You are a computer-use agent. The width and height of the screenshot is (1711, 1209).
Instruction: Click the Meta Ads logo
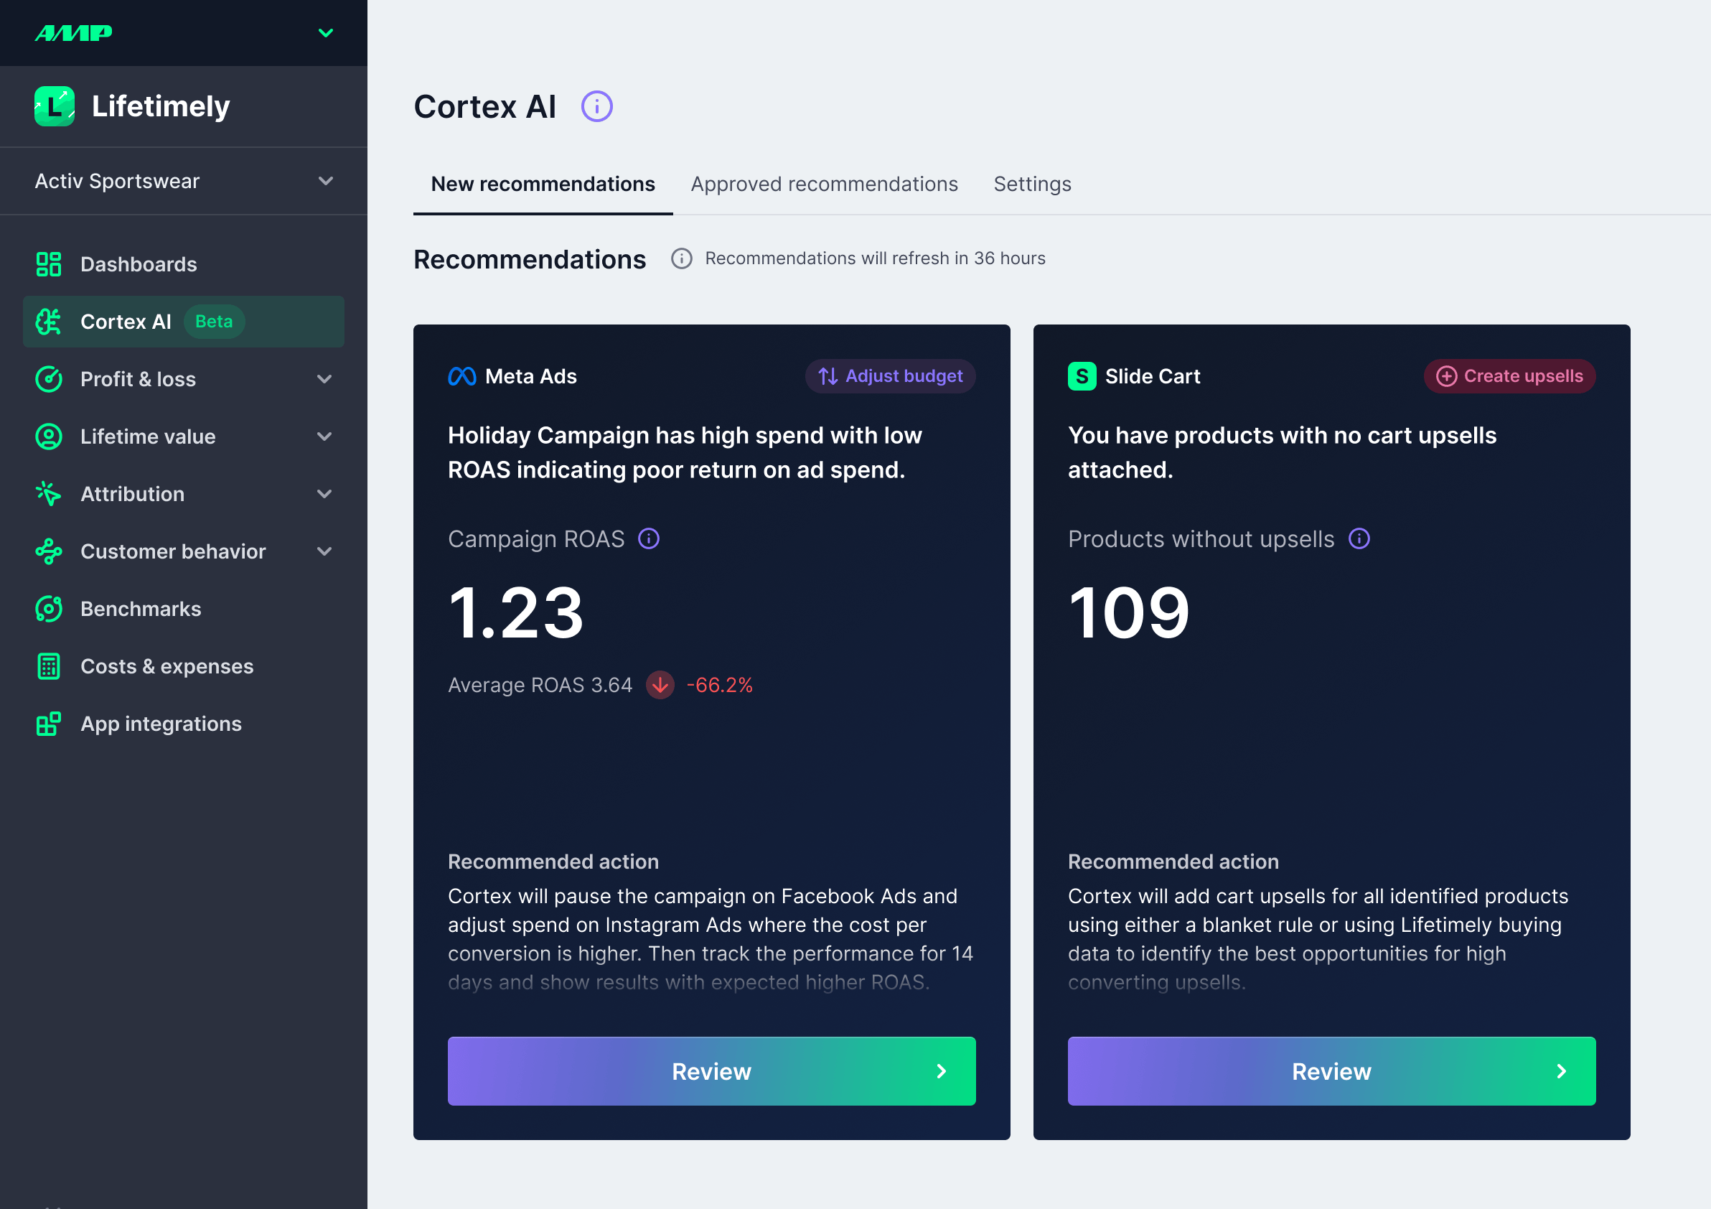(x=462, y=376)
